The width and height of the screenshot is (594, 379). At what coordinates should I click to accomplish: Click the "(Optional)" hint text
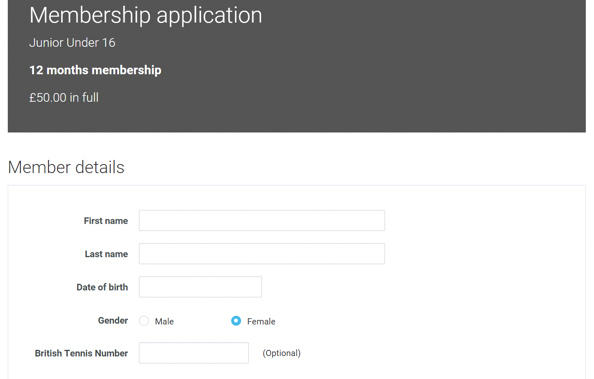click(282, 353)
